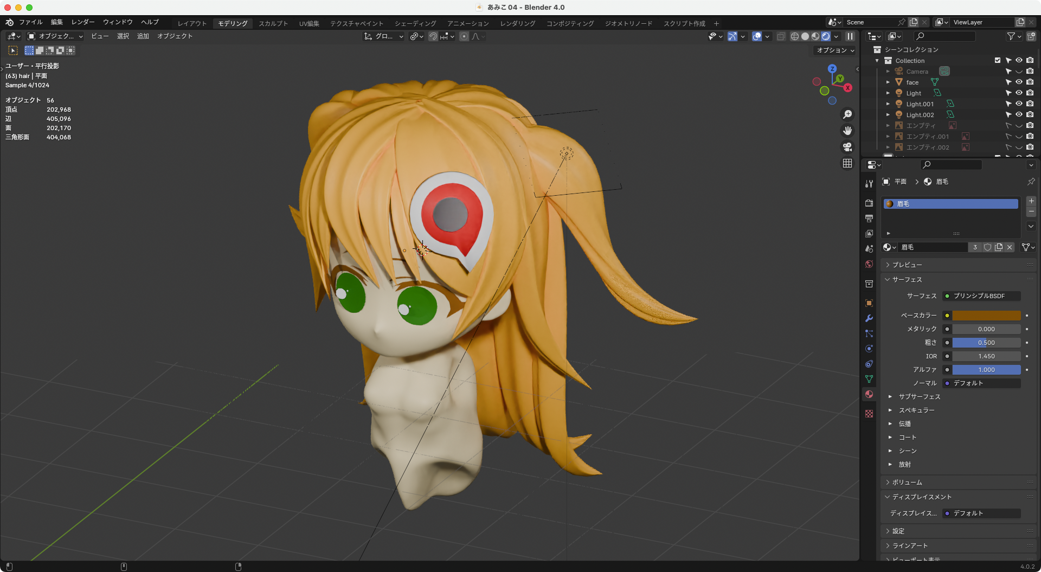
Task: Open the View Layer properties tab
Action: (869, 233)
